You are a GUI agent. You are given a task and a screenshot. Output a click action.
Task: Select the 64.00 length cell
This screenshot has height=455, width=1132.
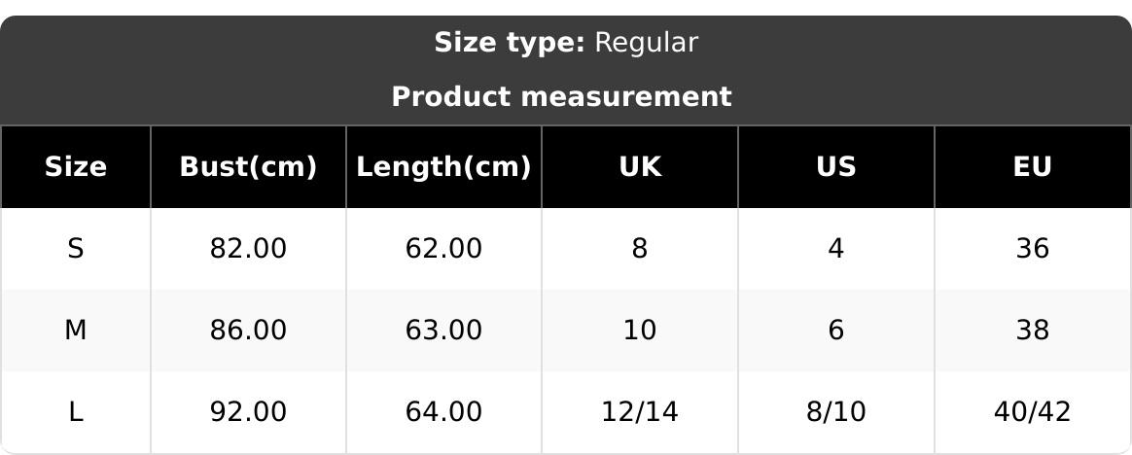(x=443, y=412)
